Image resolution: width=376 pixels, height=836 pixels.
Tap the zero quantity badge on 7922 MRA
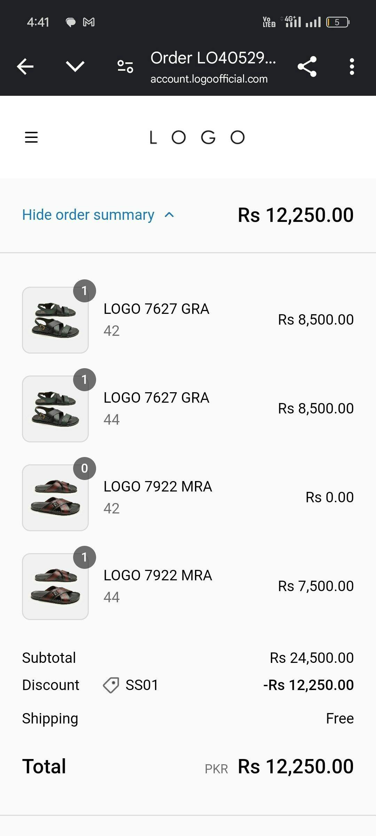85,469
